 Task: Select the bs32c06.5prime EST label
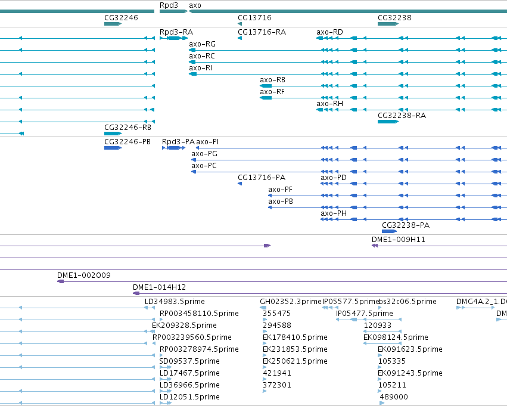408,302
